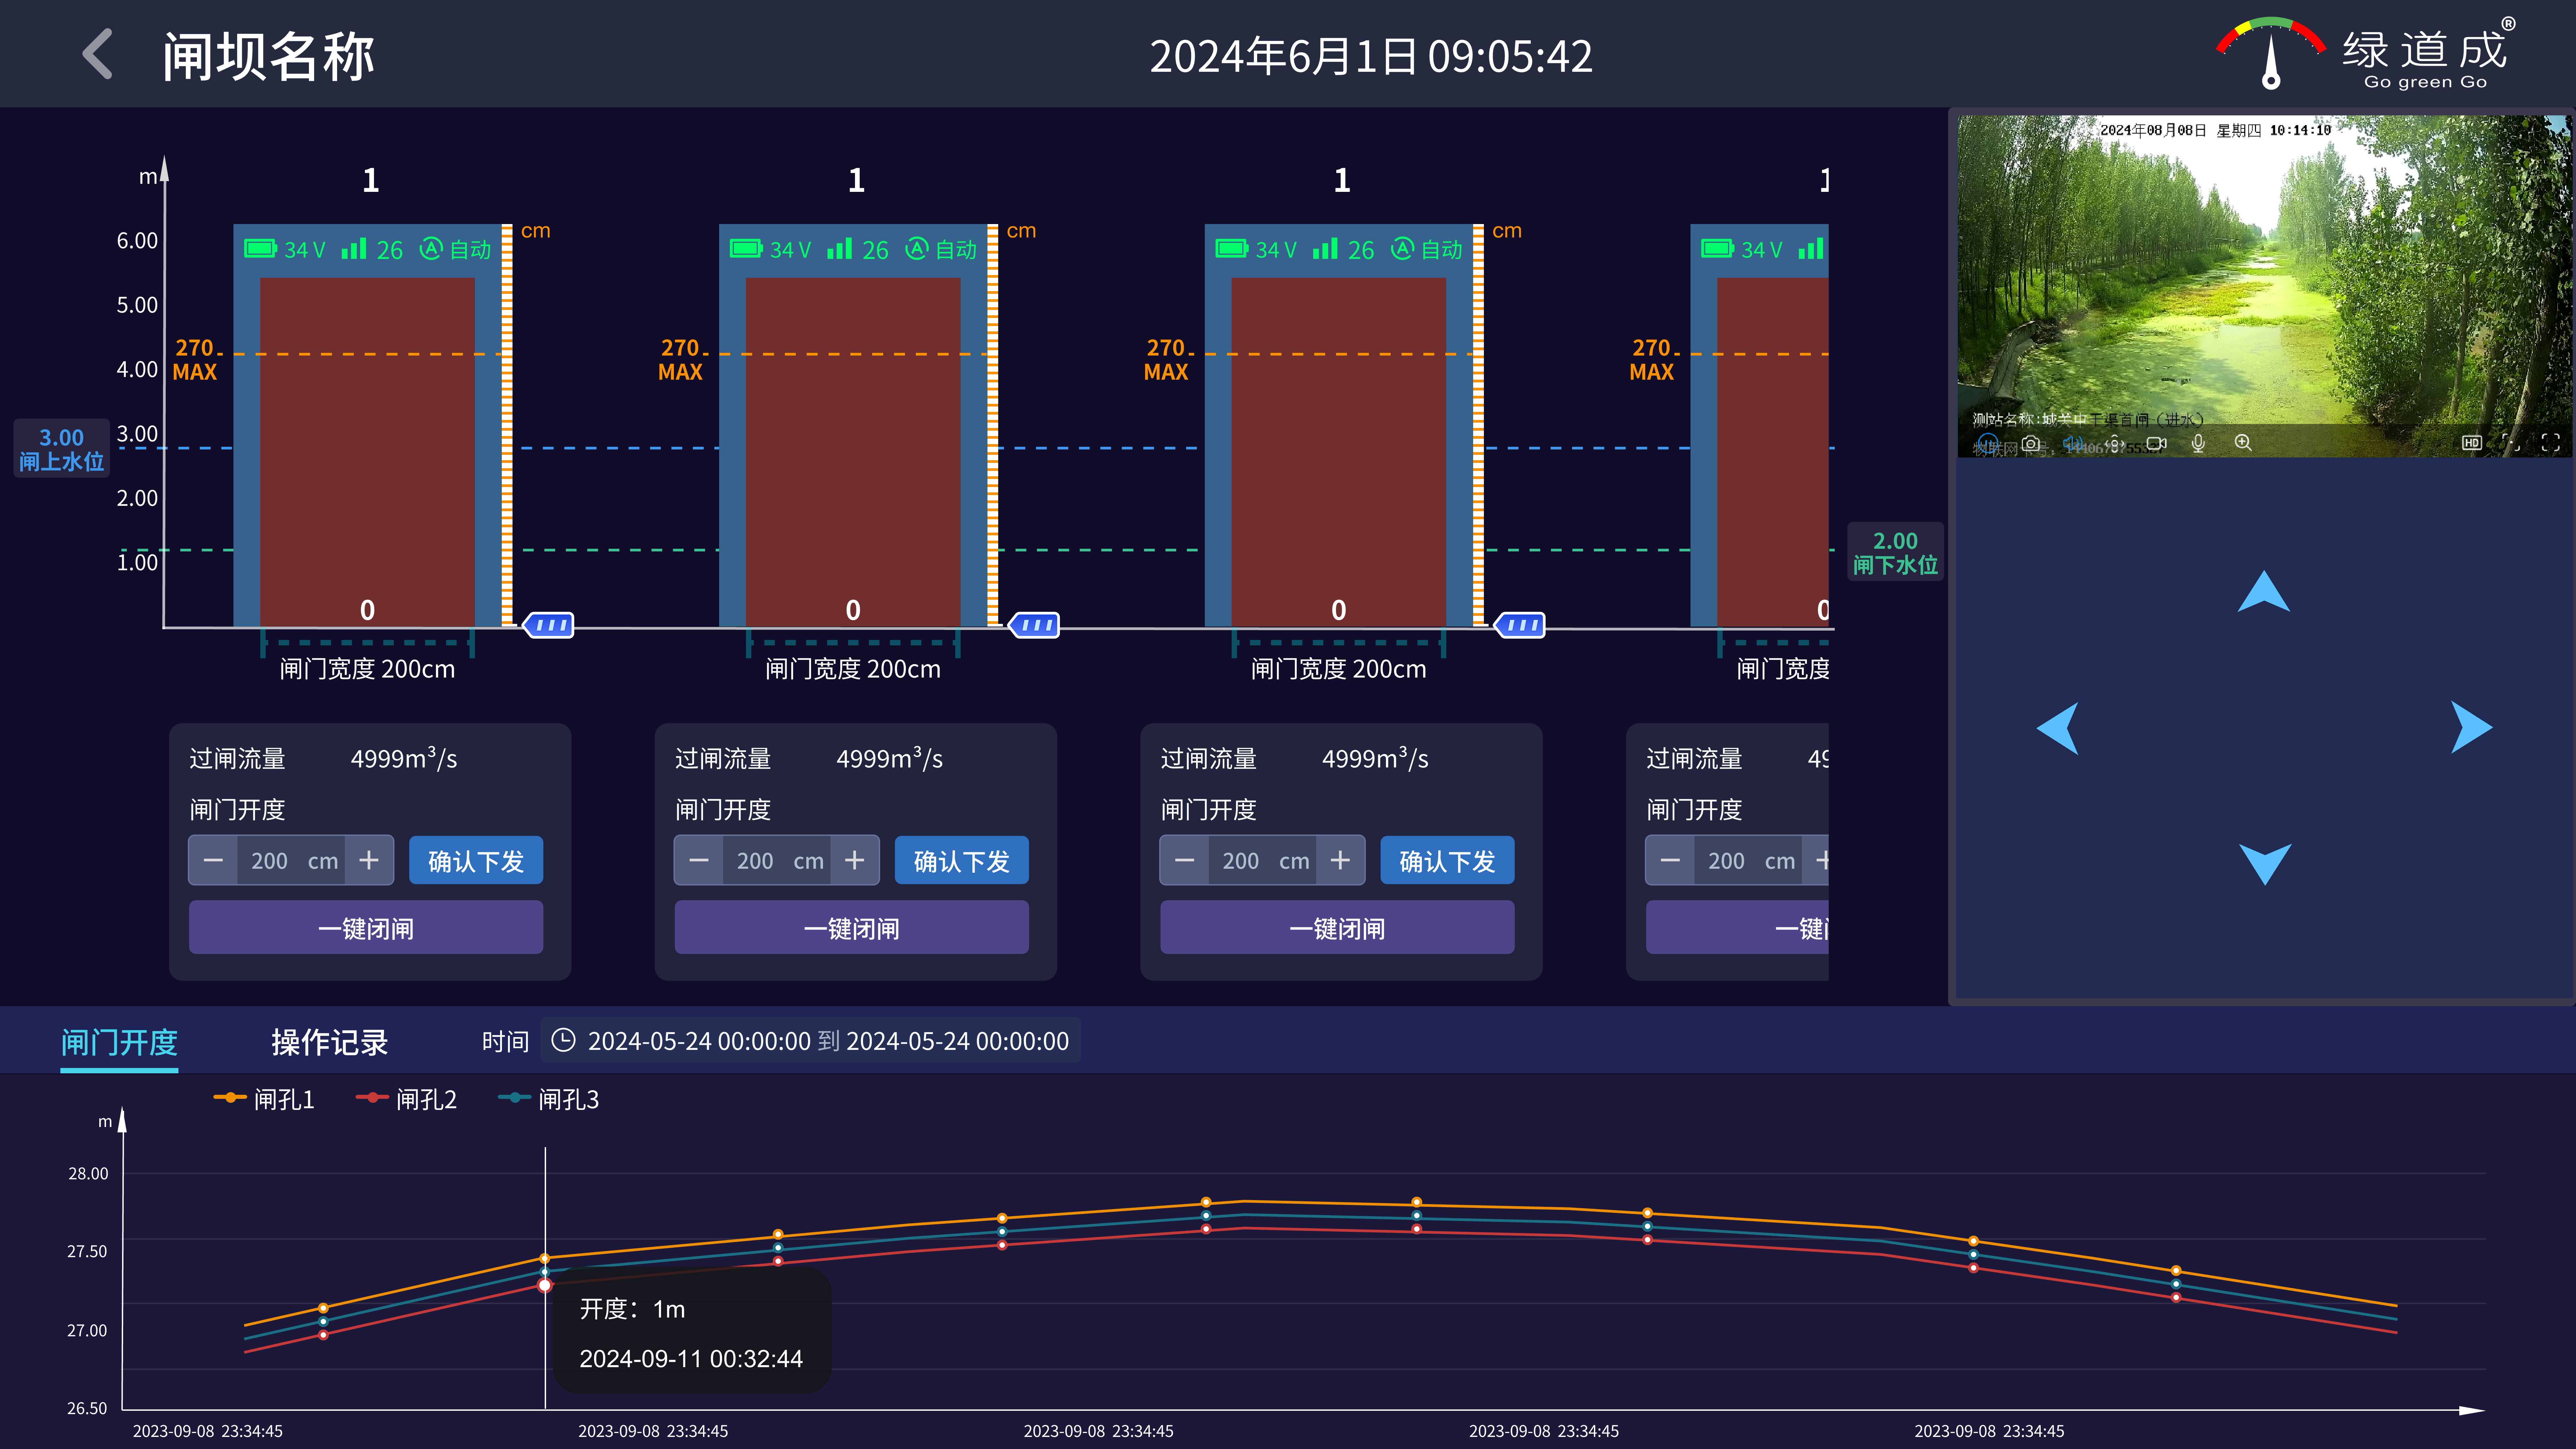Click the first gate's 闸门宽度 200cm label

point(367,669)
